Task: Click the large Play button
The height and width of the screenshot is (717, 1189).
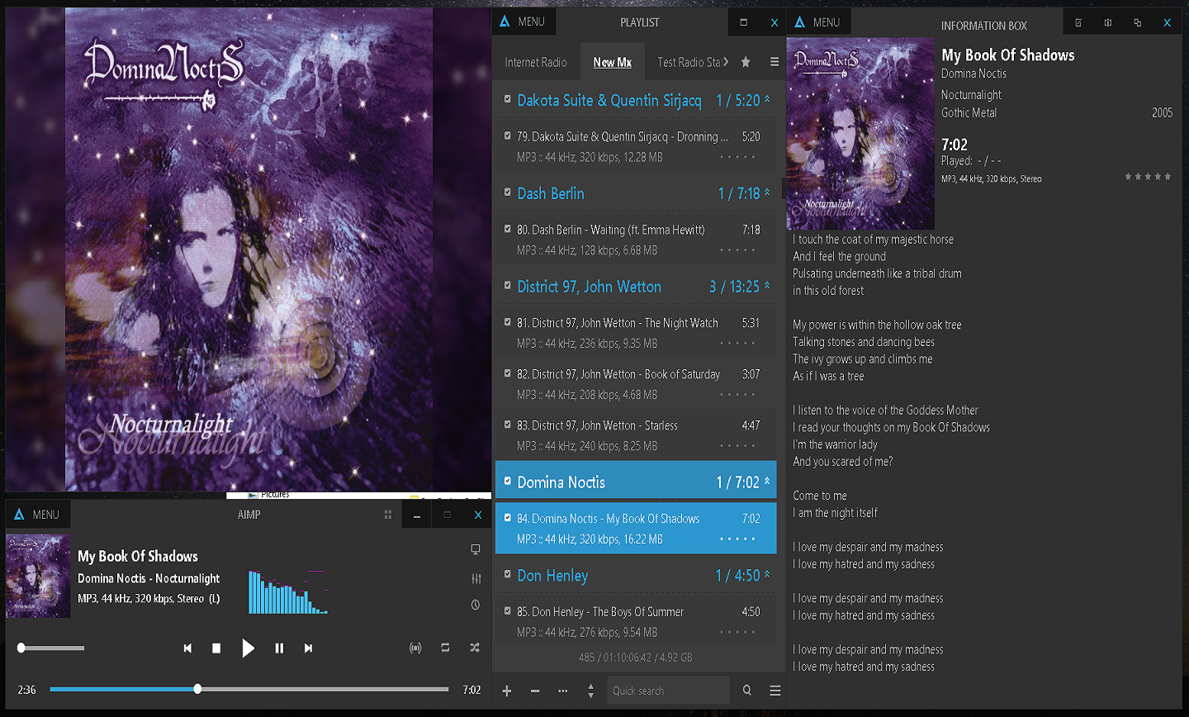Action: tap(248, 648)
